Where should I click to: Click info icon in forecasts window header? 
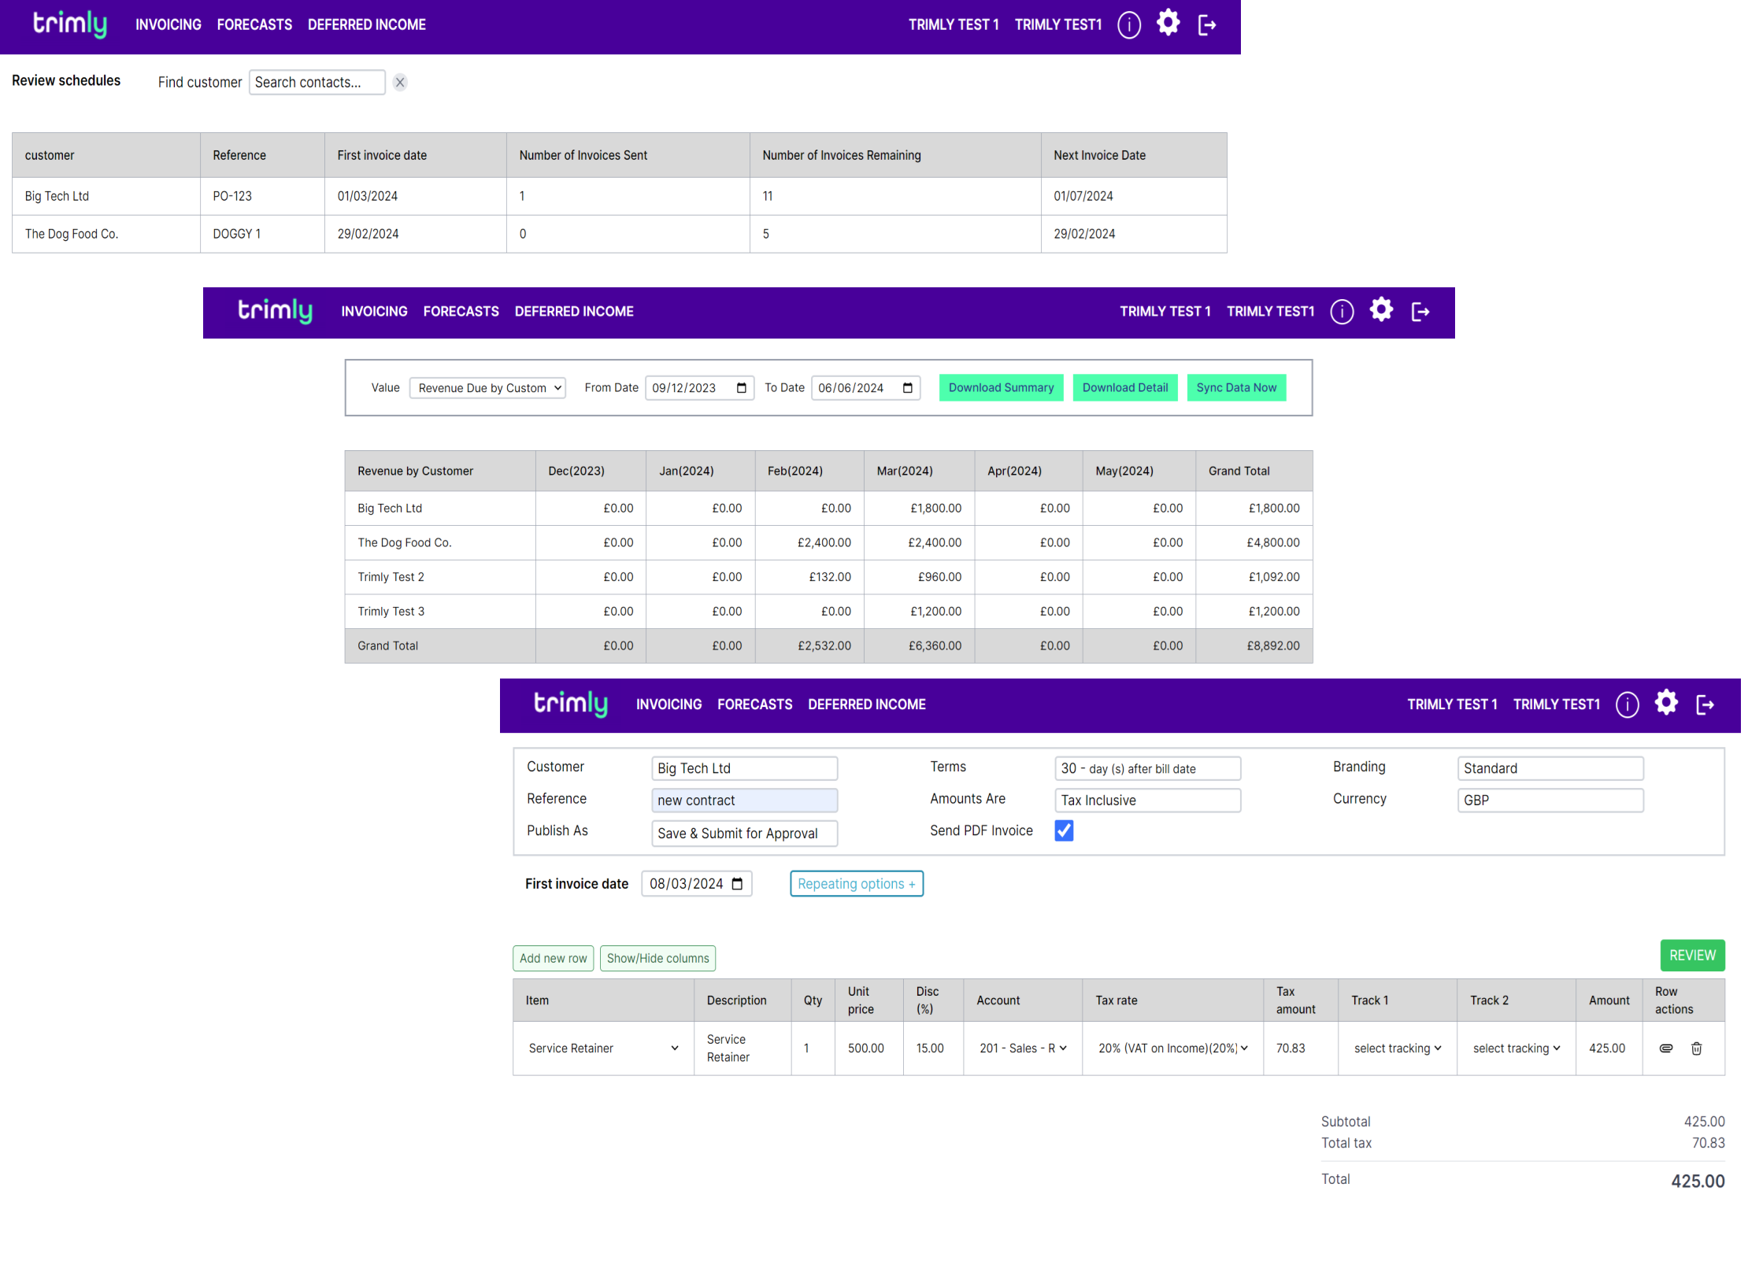pyautogui.click(x=1342, y=312)
